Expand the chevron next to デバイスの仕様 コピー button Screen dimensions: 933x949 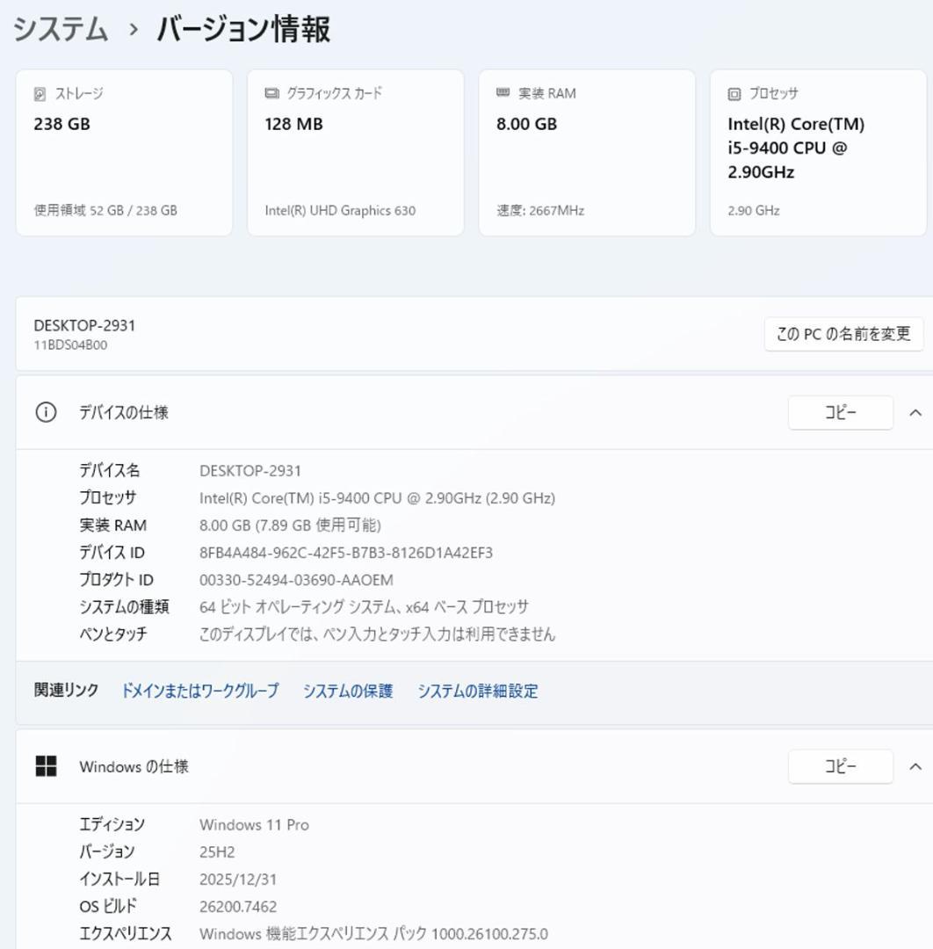[x=916, y=410]
